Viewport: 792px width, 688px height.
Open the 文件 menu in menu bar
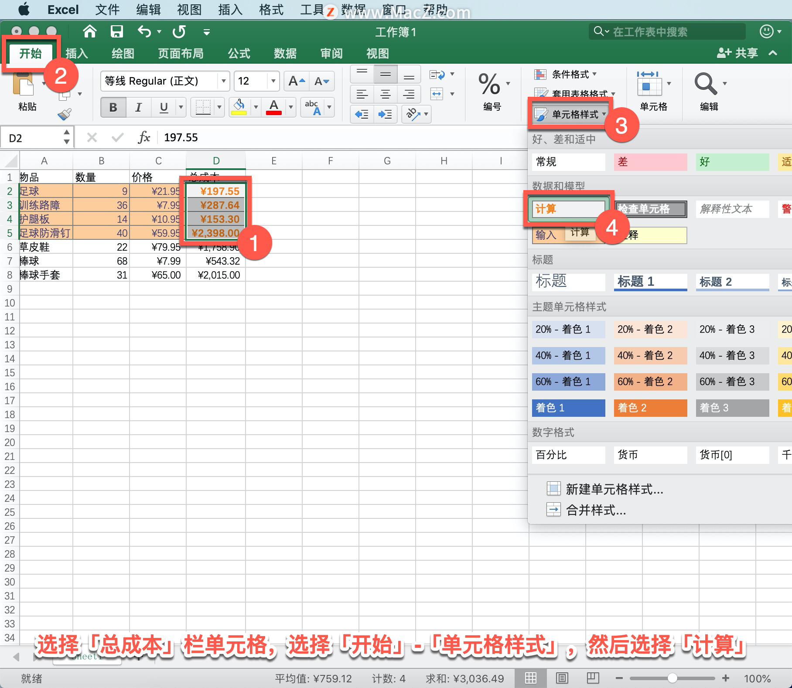click(x=107, y=10)
